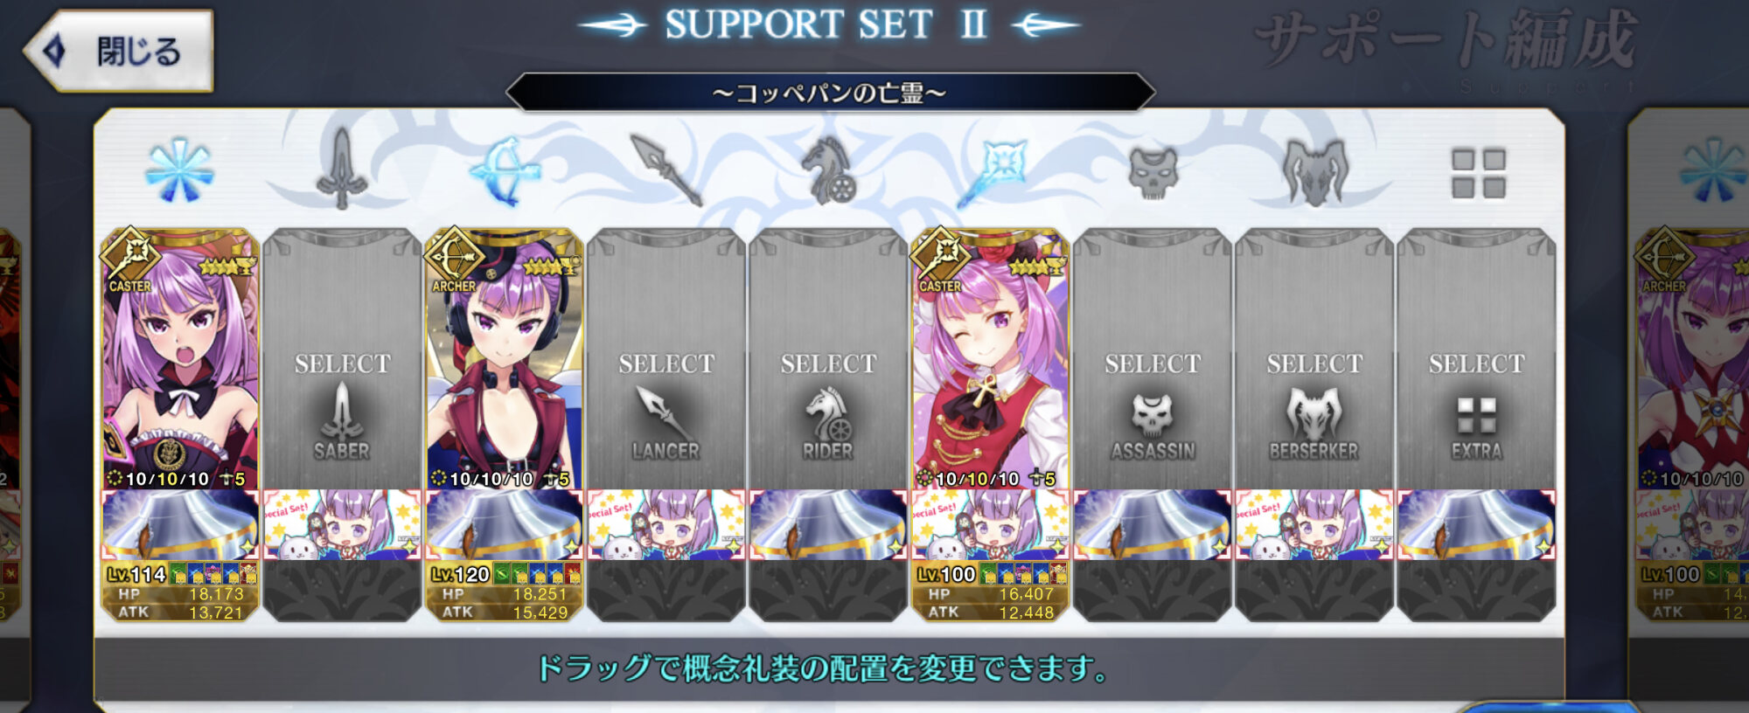Open empty SELECT LANCER servant slot
This screenshot has height=713, width=1749.
point(666,360)
